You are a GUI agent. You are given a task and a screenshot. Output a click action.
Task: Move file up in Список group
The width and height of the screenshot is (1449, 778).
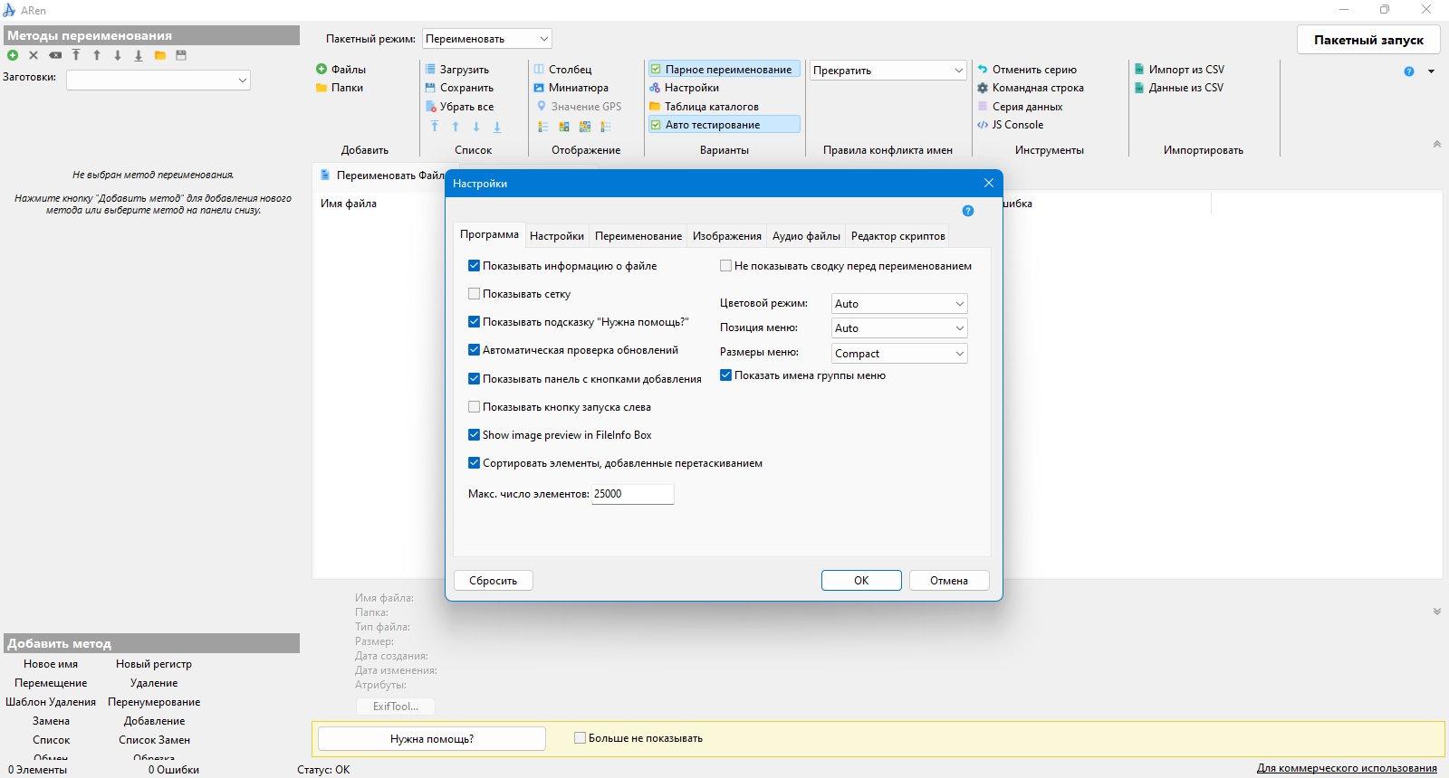point(456,127)
